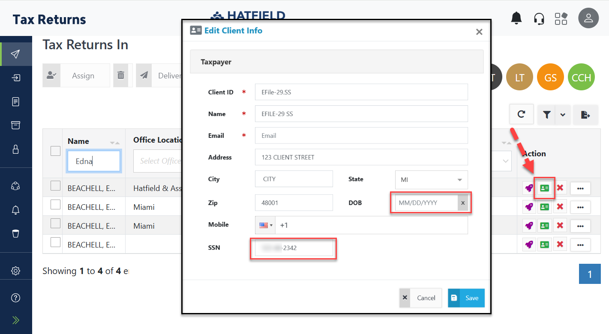Open the headset support icon

pos(539,18)
